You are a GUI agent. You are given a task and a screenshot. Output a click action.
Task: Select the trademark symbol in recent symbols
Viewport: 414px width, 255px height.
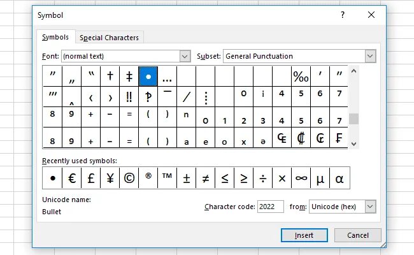pyautogui.click(x=167, y=178)
